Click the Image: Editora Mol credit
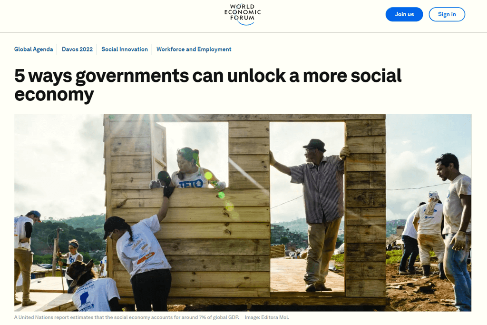The width and height of the screenshot is (487, 325). (x=267, y=317)
